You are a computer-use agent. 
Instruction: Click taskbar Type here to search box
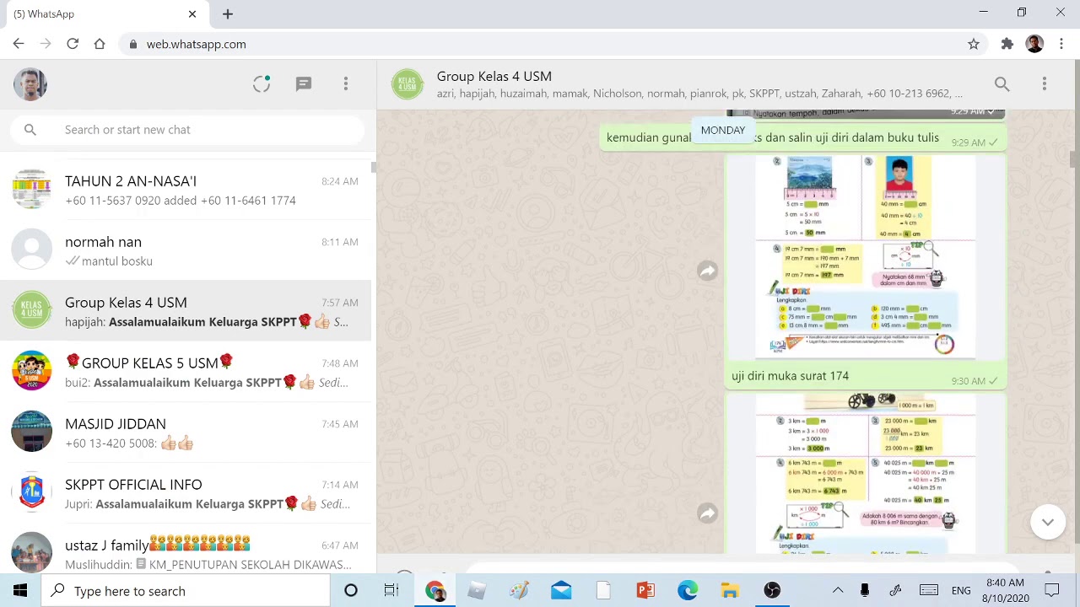186,591
